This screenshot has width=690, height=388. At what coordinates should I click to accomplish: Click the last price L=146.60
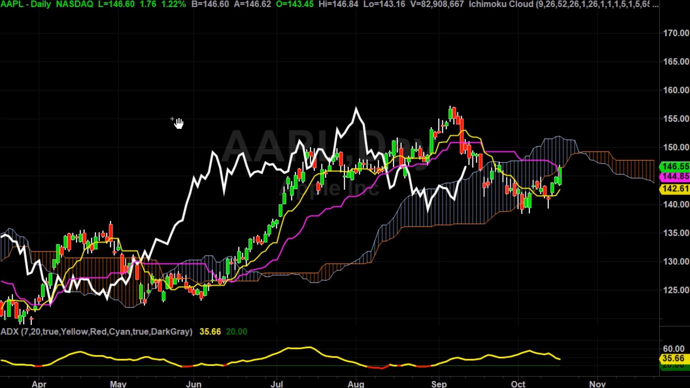coord(116,4)
